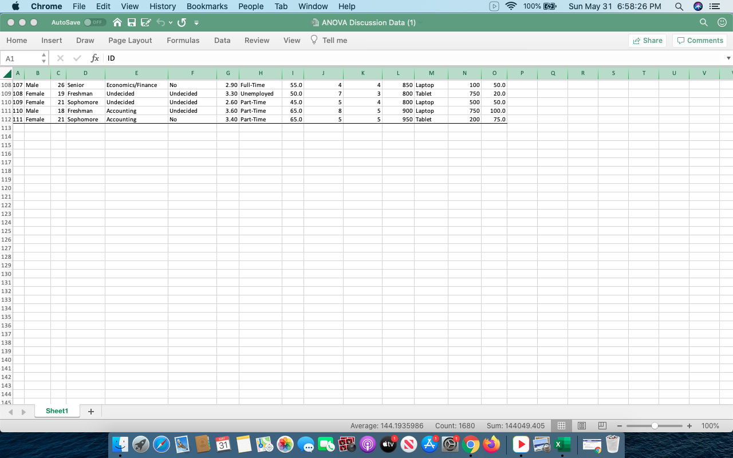Expand the formula bar chevron
The image size is (733, 458).
pos(728,58)
